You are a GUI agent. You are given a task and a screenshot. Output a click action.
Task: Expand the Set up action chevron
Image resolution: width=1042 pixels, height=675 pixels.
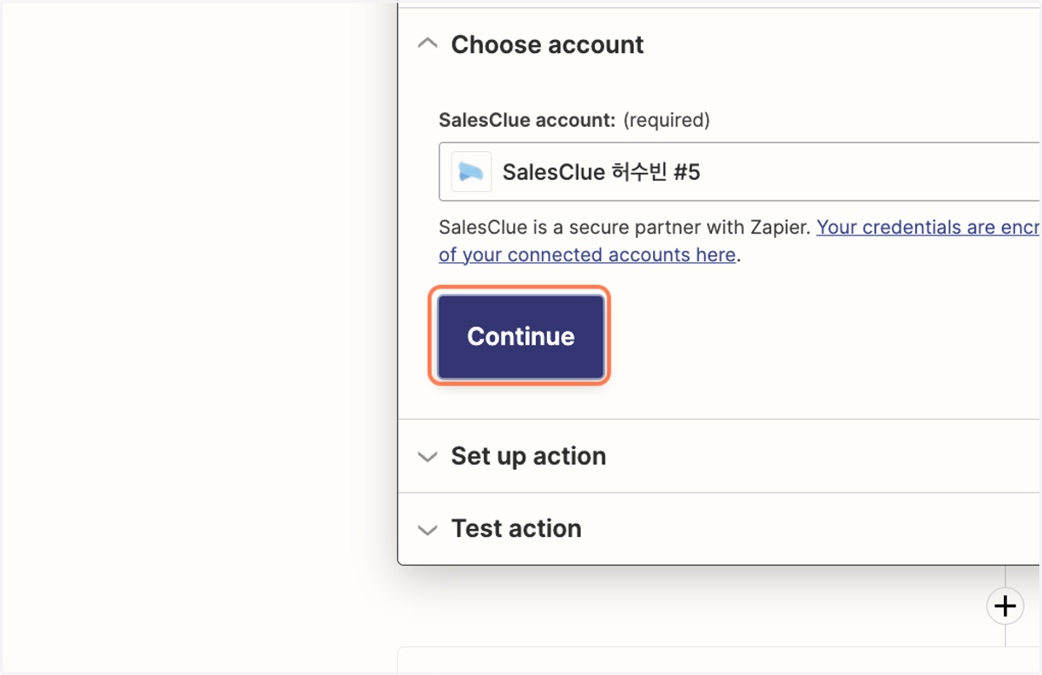[x=427, y=456]
